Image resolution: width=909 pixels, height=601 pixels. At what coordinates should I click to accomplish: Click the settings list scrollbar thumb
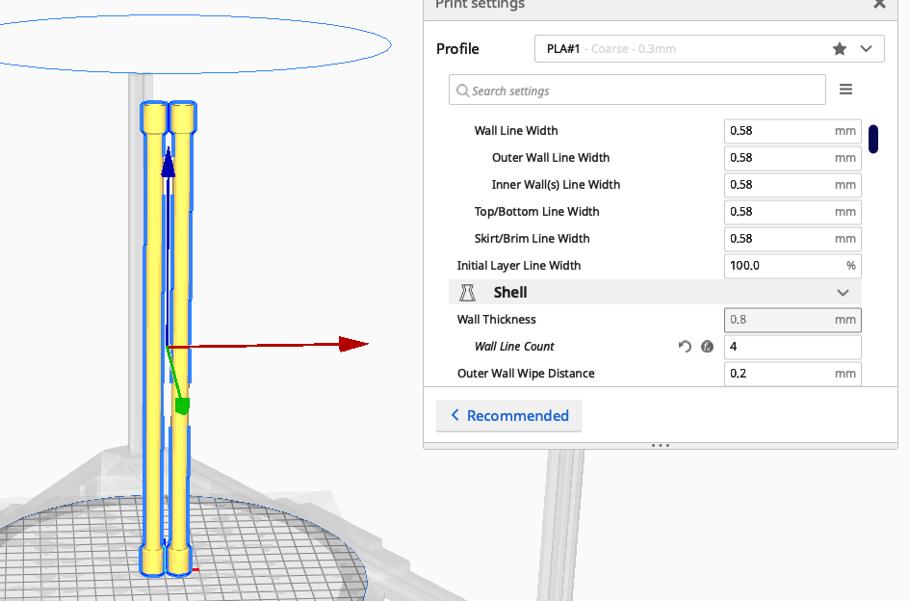pyautogui.click(x=873, y=140)
